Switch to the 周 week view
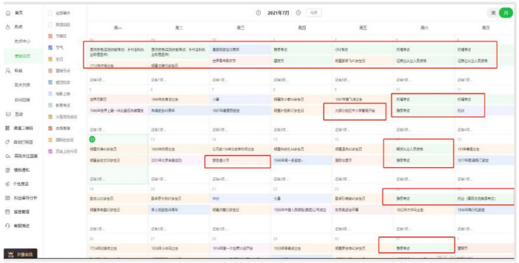 click(x=493, y=13)
